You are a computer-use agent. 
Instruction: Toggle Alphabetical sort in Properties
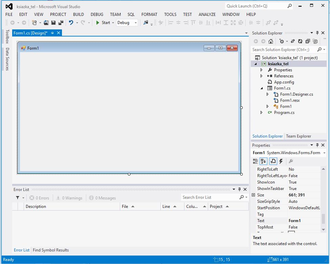pos(263,161)
